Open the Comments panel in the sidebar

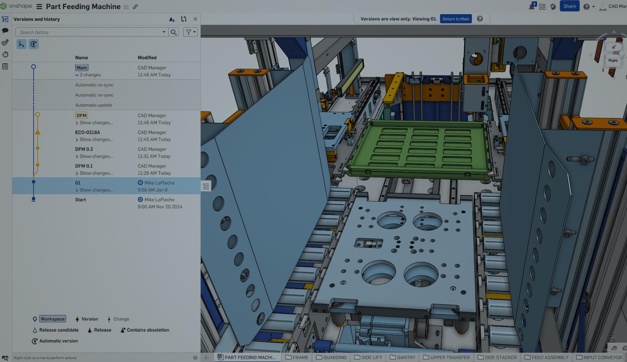pyautogui.click(x=5, y=31)
